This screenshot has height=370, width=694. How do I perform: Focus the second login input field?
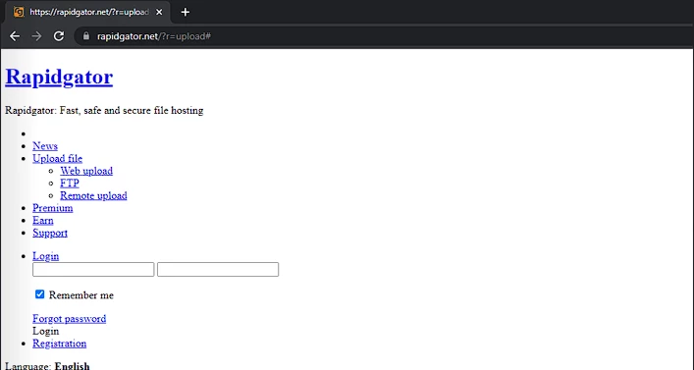[x=218, y=270]
